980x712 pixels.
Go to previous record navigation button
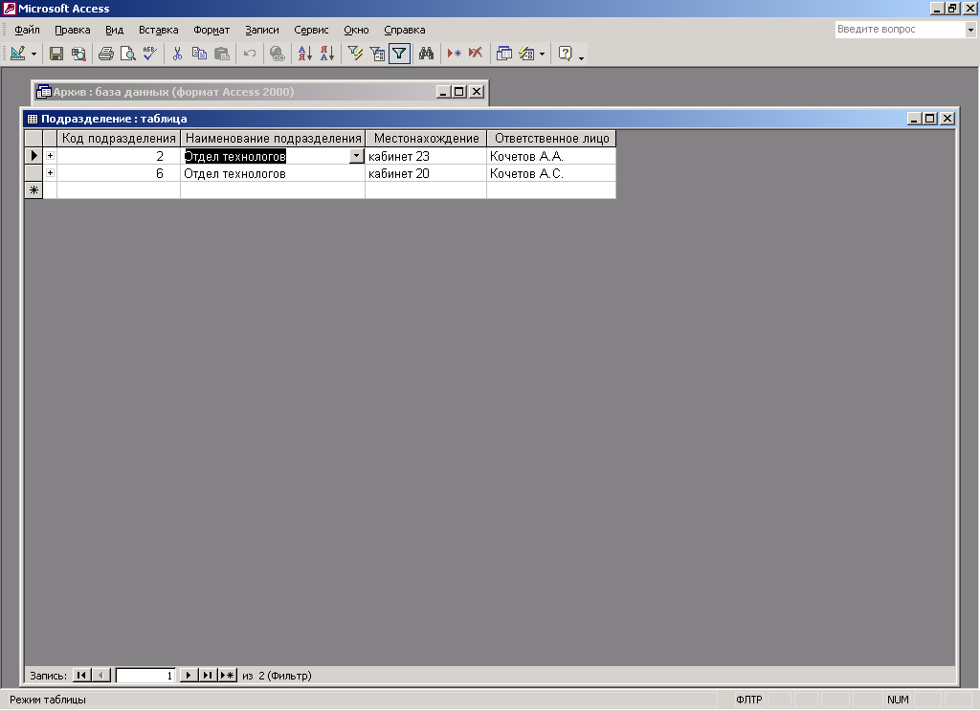(x=101, y=675)
